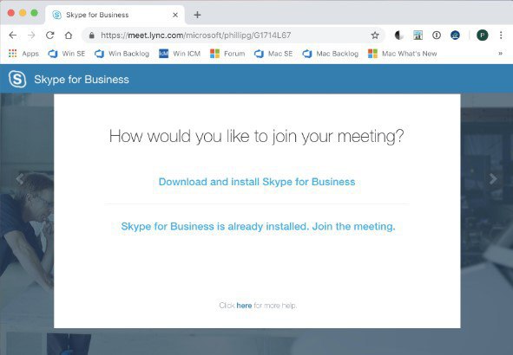Open the P profile avatar
This screenshot has height=355, width=513.
(483, 35)
